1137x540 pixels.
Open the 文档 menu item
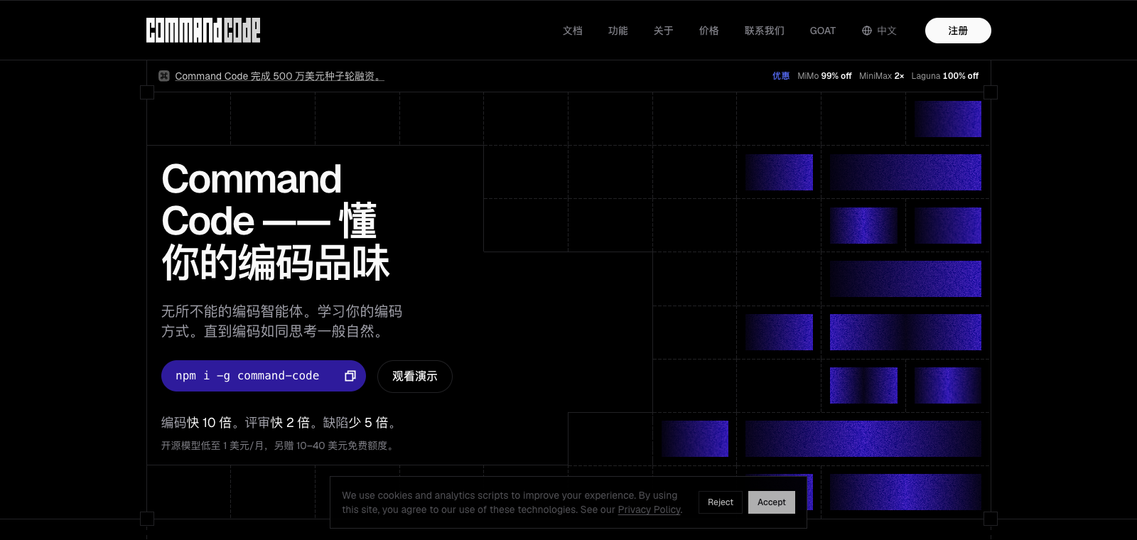pos(573,31)
